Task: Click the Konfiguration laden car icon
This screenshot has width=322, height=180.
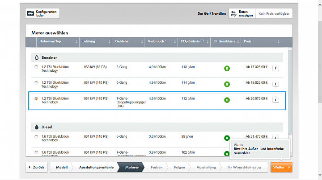Action: tap(30, 13)
